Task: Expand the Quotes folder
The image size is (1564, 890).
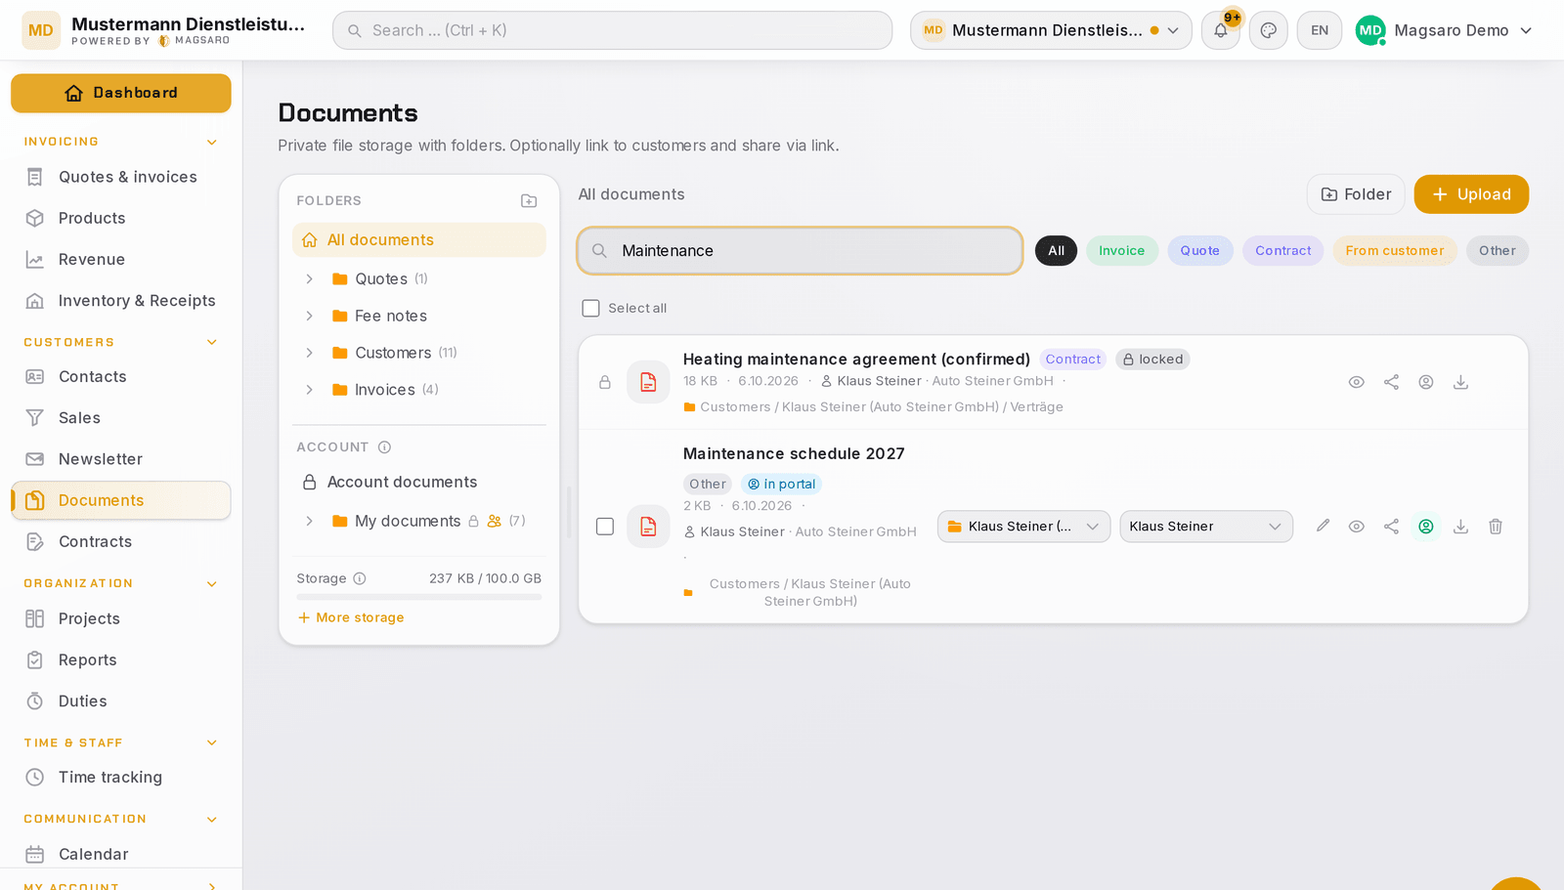Action: click(x=309, y=279)
